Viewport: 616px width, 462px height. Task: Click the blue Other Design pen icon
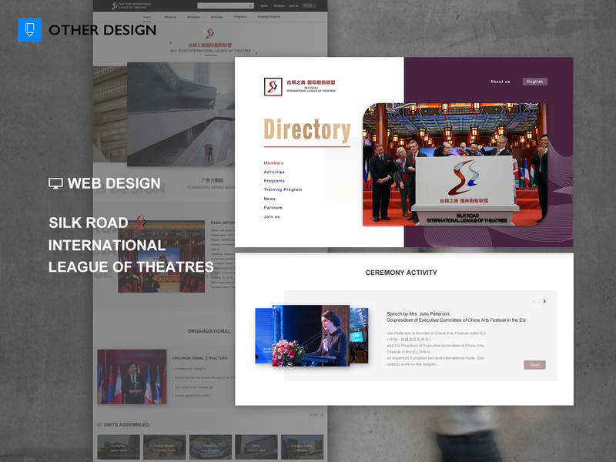29,29
